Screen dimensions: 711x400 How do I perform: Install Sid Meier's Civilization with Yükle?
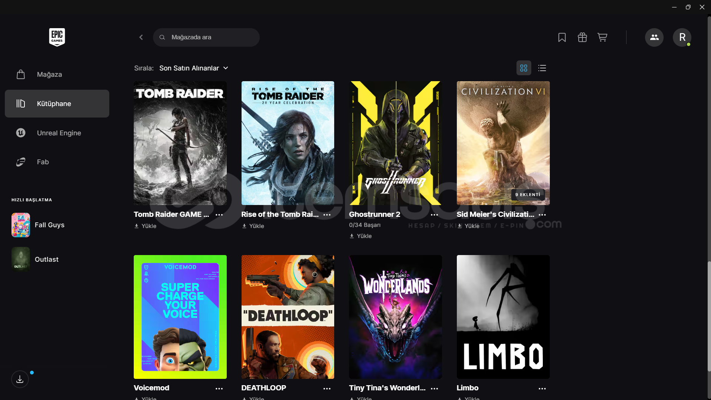pos(468,226)
